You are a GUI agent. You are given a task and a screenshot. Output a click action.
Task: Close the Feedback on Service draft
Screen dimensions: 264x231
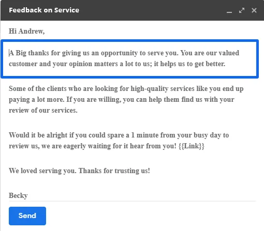(x=254, y=10)
